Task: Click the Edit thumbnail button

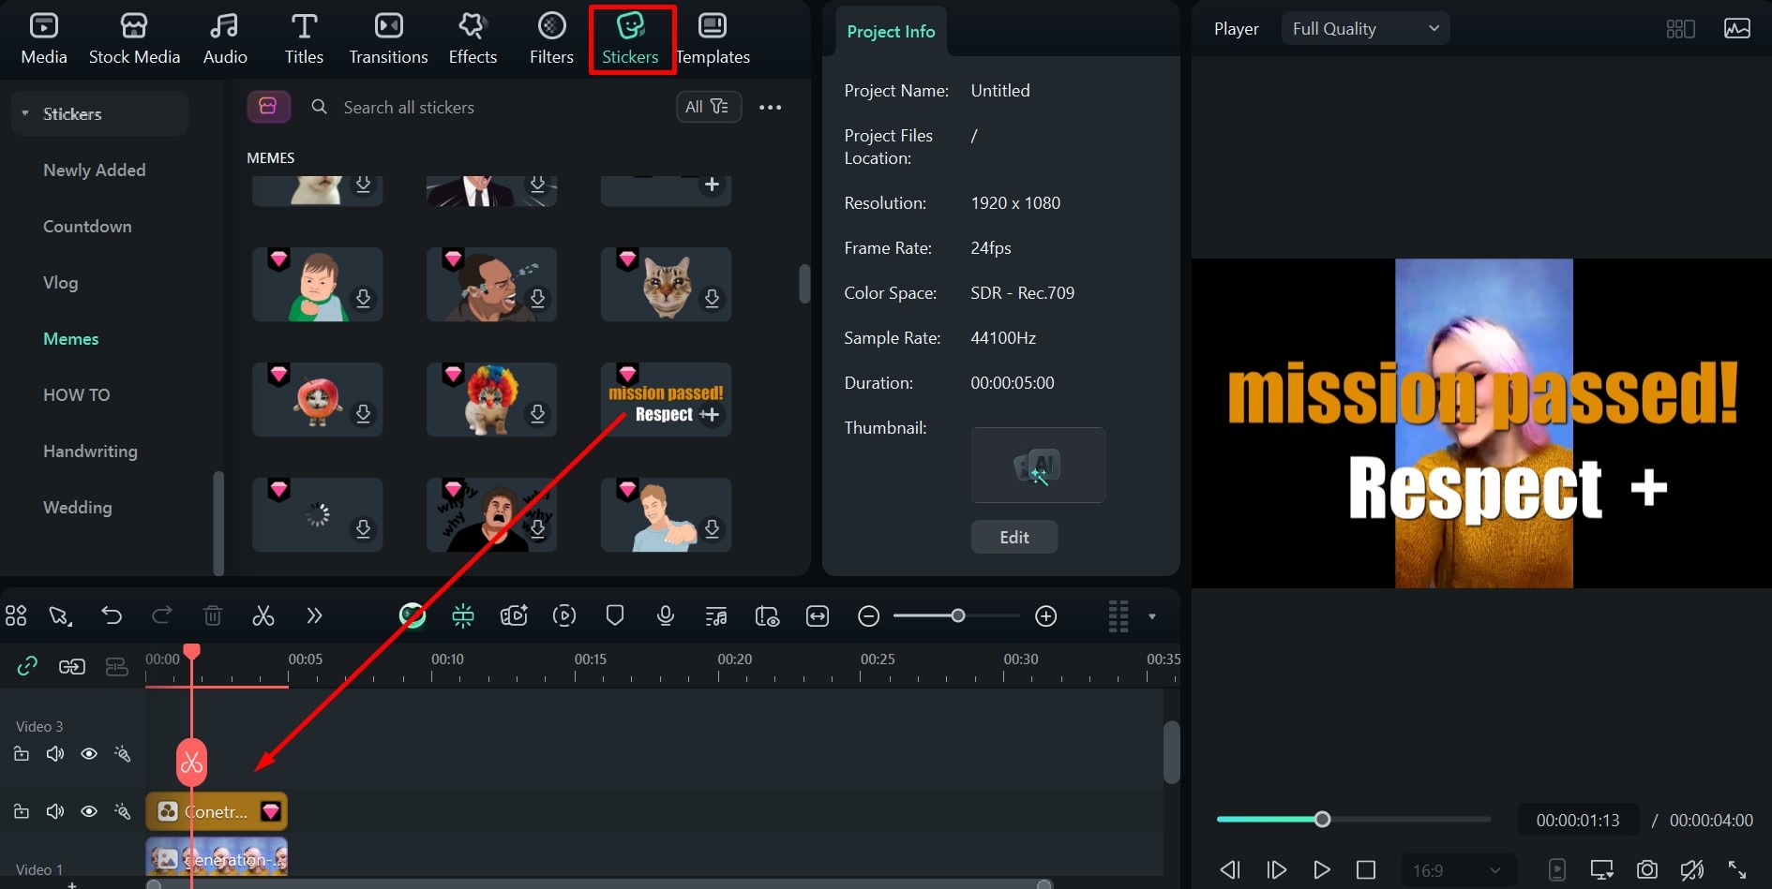Action: (x=1014, y=537)
